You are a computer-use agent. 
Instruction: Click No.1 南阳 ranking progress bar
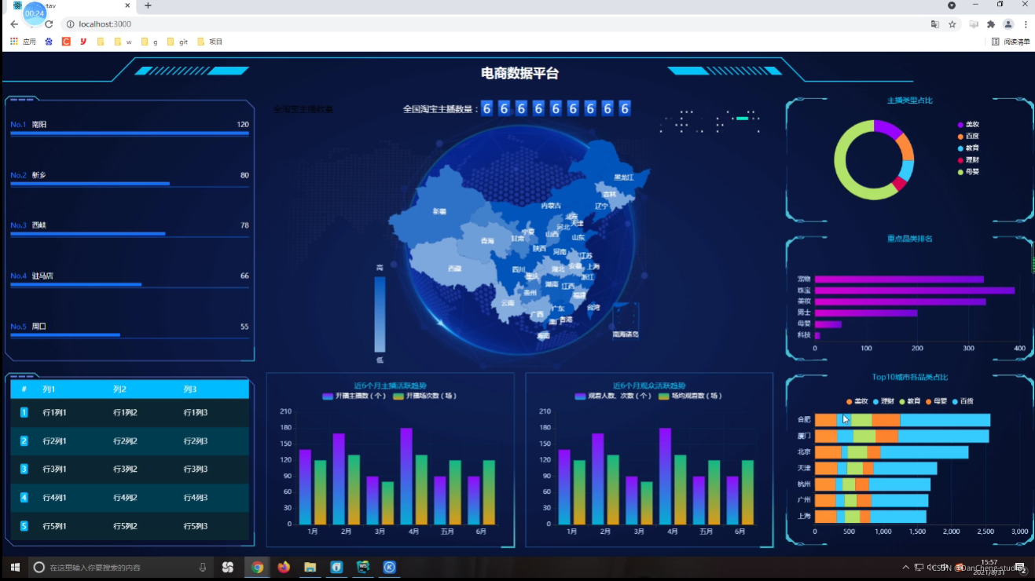tap(130, 133)
